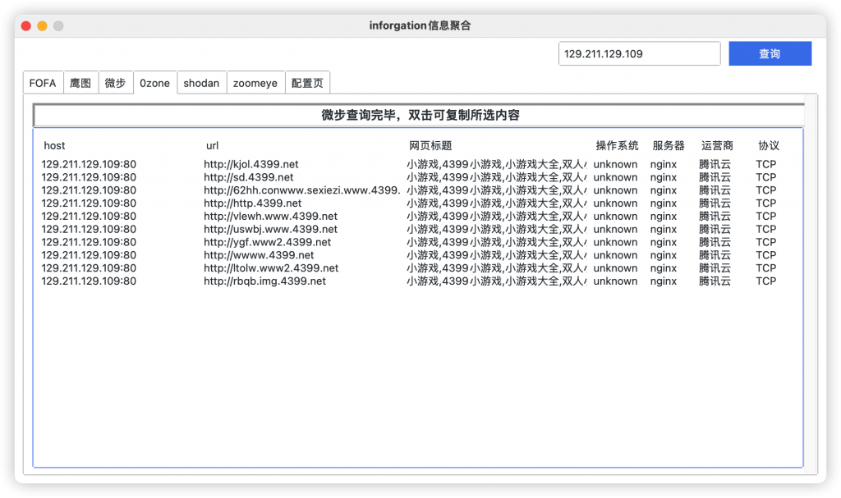Open the 鹰图 tab
Screen dimensions: 841x498
click(x=80, y=82)
